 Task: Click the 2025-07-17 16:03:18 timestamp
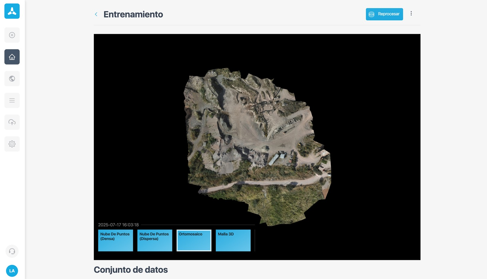pos(119,225)
